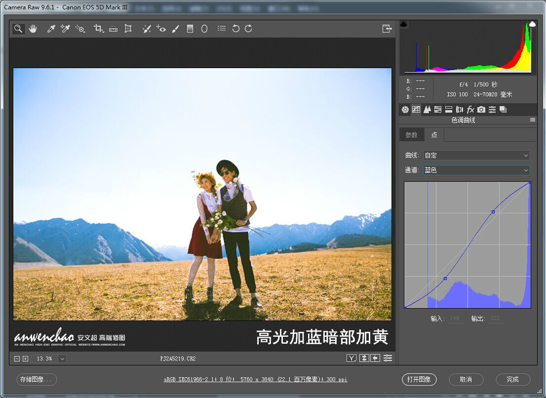546x398 pixels.
Task: Select the Hand tool
Action: pos(33,29)
